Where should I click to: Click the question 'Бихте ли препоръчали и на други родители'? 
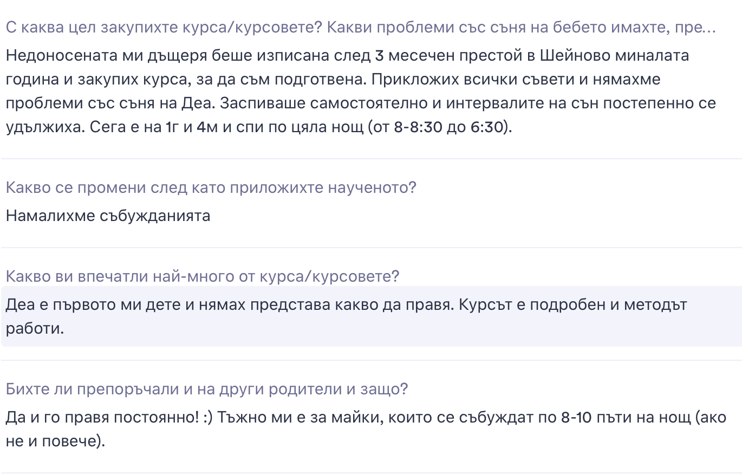click(207, 389)
